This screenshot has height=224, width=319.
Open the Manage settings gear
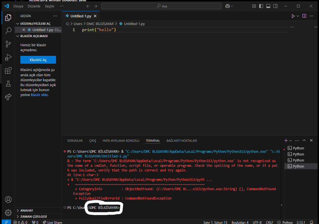coord(8,213)
